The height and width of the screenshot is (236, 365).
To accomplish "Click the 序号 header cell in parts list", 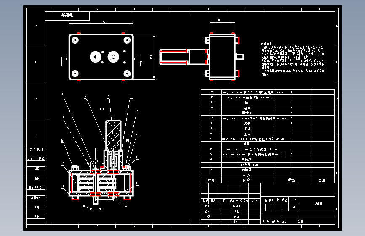I will point(211,181).
